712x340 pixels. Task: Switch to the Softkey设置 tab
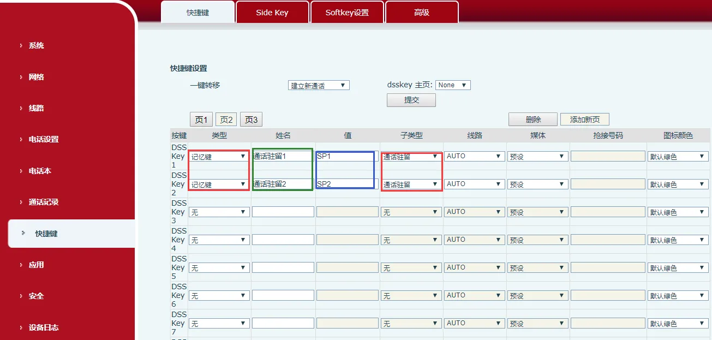[x=347, y=12]
